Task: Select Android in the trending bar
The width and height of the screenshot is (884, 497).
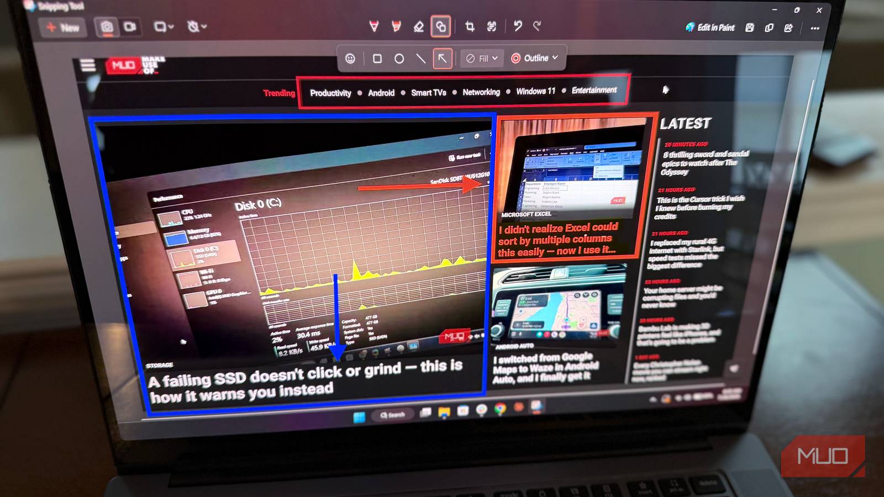Action: click(x=381, y=93)
